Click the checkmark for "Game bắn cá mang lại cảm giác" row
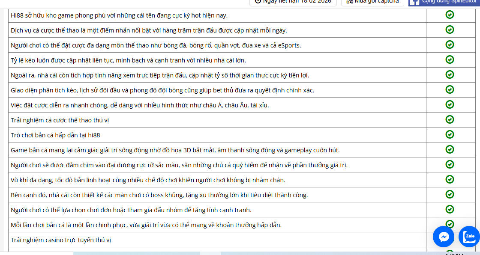 (x=450, y=149)
